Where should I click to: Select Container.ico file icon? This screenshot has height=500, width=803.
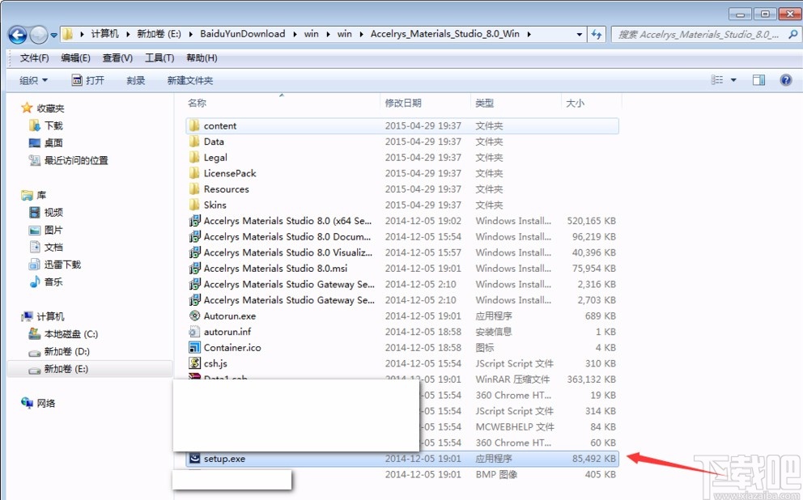pyautogui.click(x=194, y=348)
